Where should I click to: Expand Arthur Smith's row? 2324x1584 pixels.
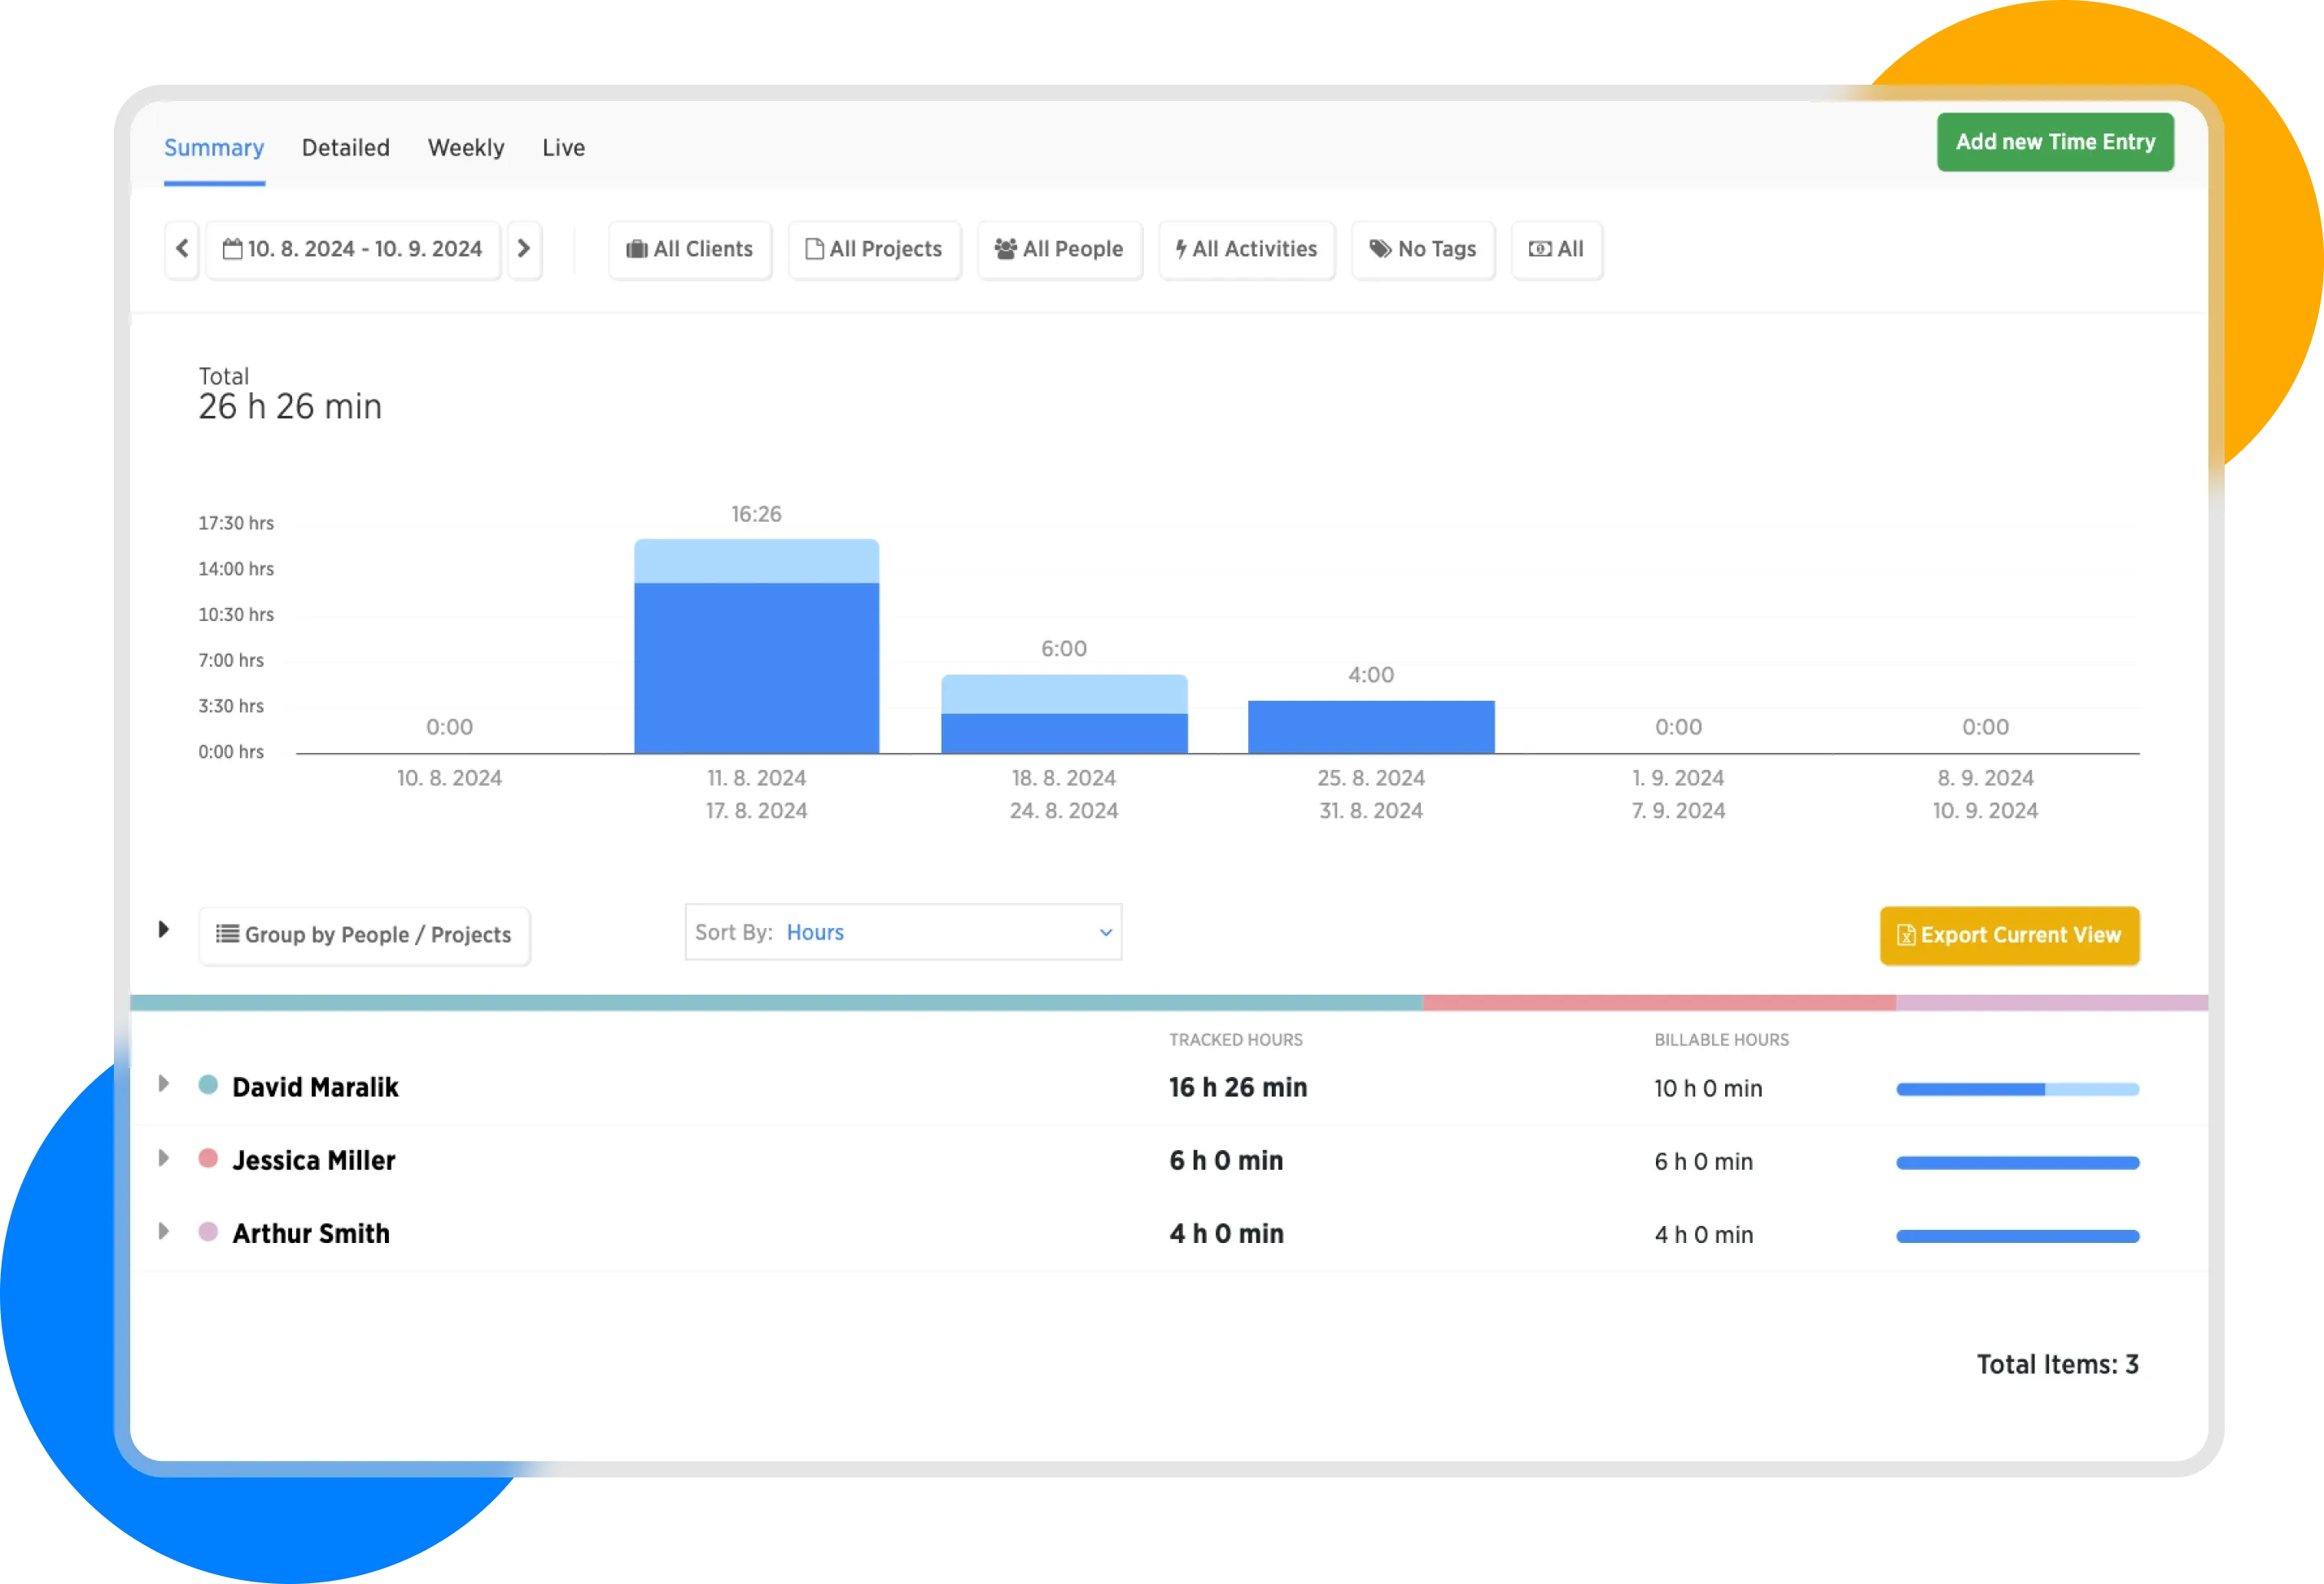pos(164,1232)
